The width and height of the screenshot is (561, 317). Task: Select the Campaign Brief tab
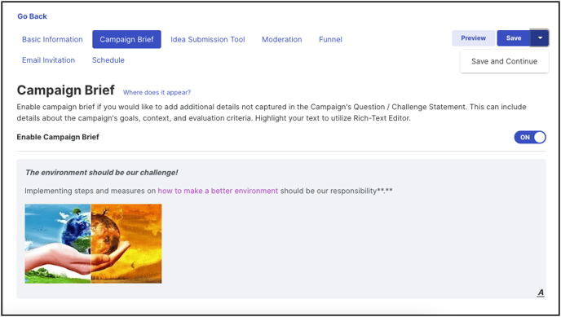(x=126, y=39)
